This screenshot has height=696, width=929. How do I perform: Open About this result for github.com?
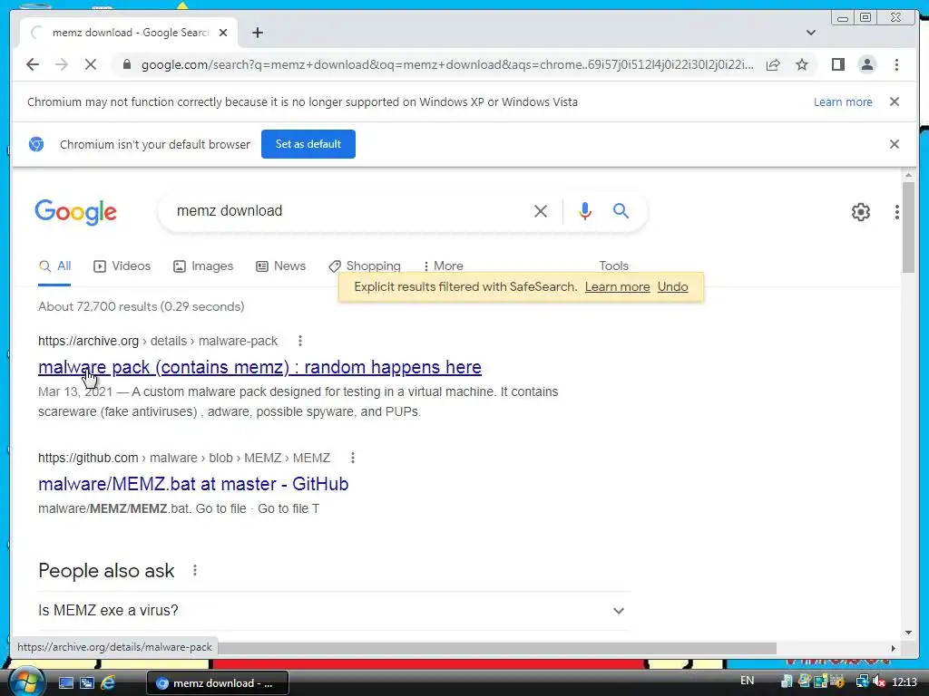(353, 458)
